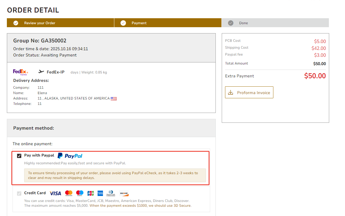Click the Maestro card icon
345x216 pixels.
tap(80, 193)
